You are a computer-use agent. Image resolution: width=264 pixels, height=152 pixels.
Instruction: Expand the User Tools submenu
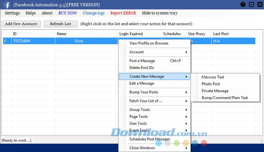click(x=155, y=123)
